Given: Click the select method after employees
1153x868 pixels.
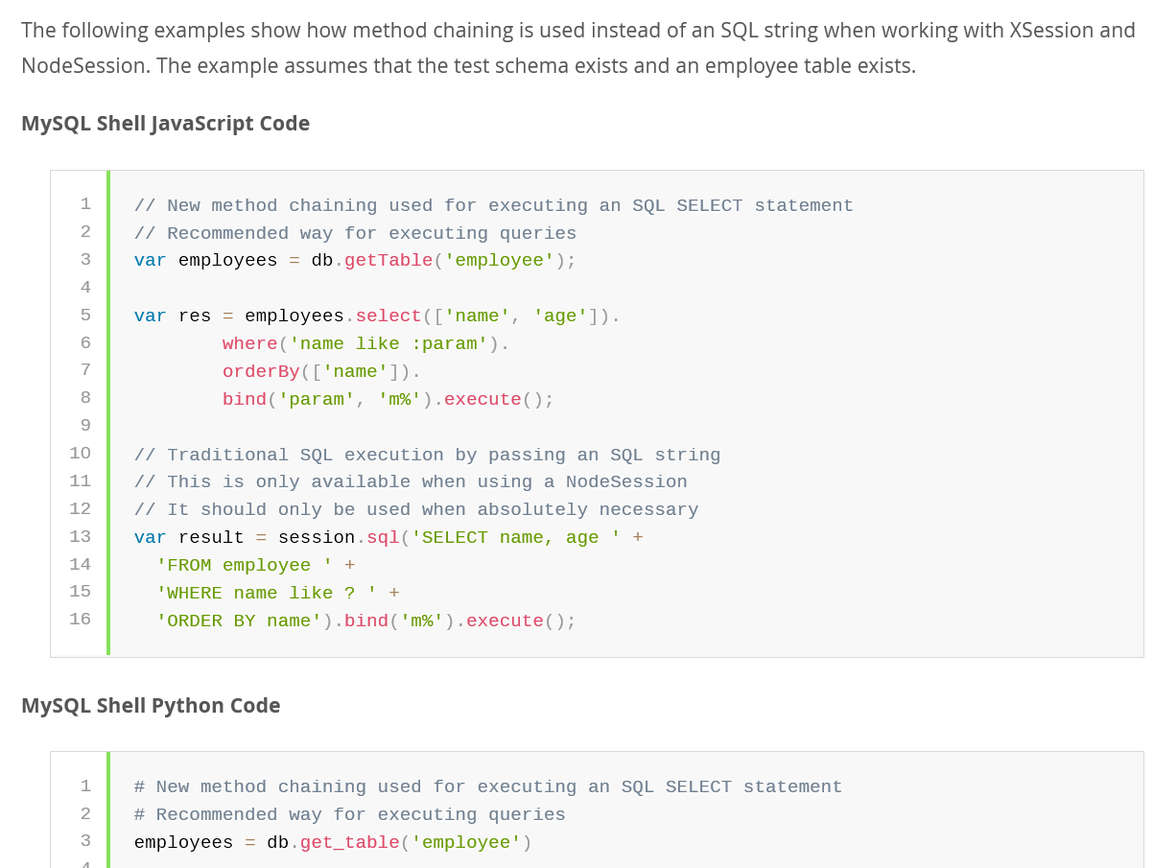Looking at the screenshot, I should tap(388, 317).
